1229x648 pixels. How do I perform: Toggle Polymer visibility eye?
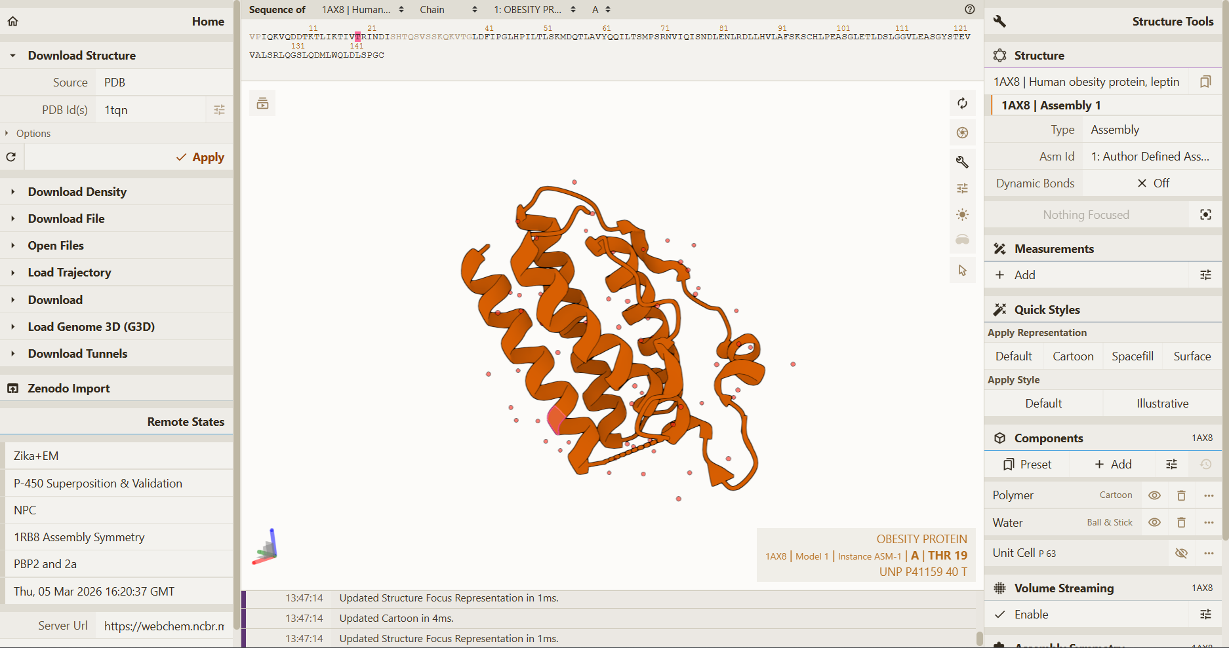(x=1154, y=495)
